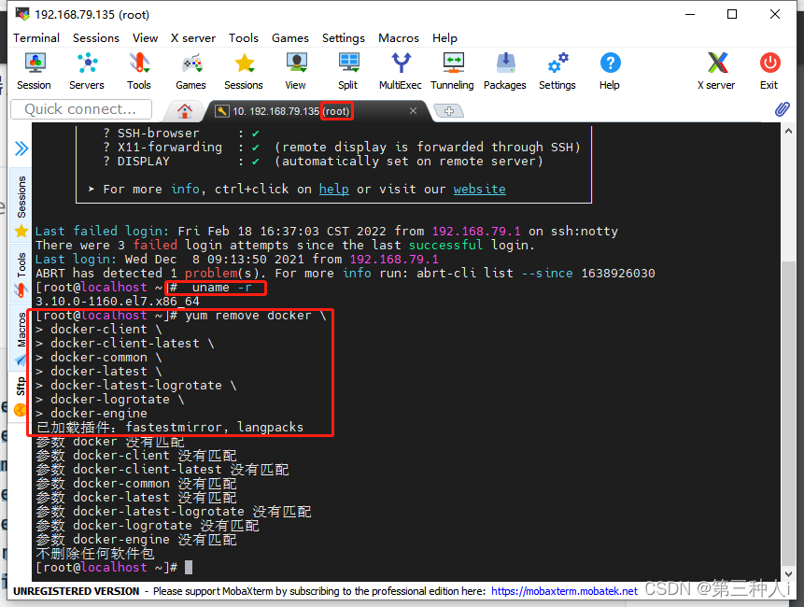Image resolution: width=804 pixels, height=607 pixels.
Task: Click the terminal scrollbar down arrow
Action: tap(788, 574)
